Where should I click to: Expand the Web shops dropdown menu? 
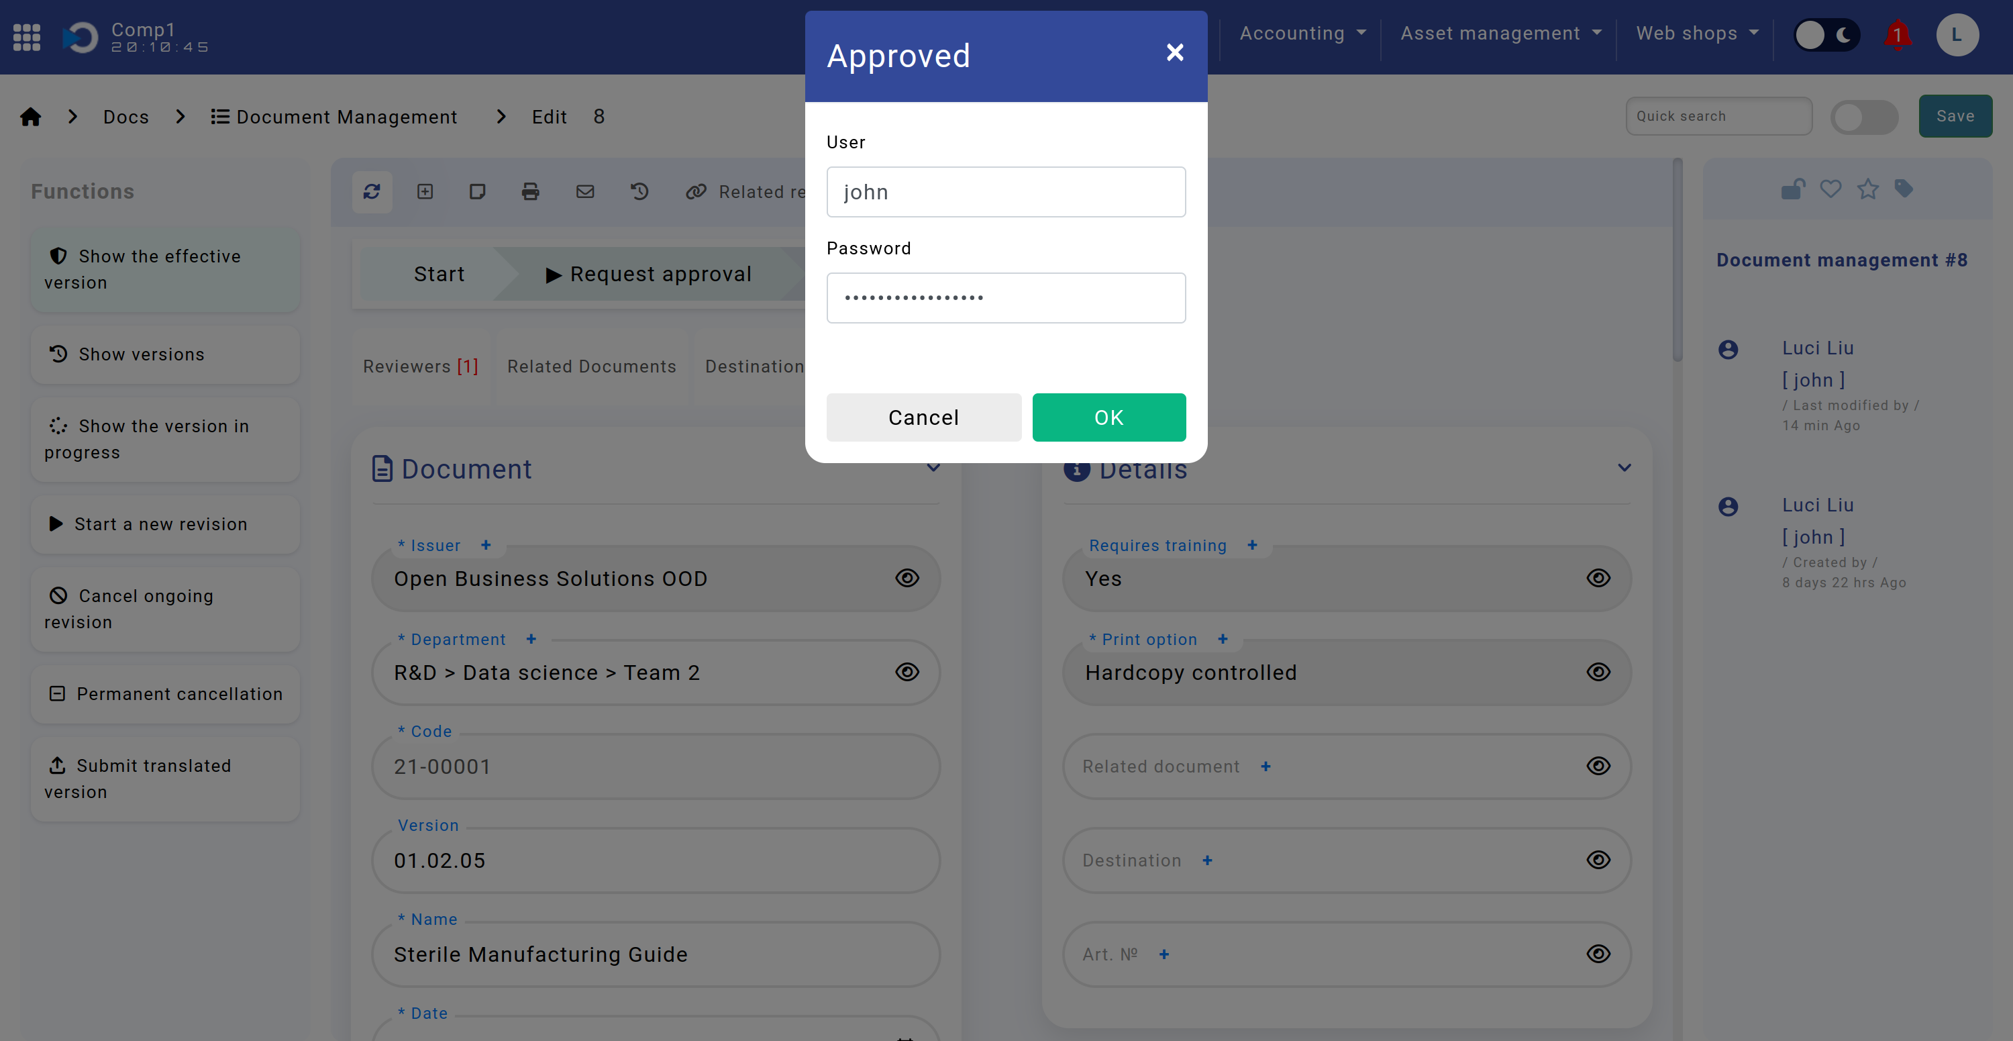coord(1696,34)
